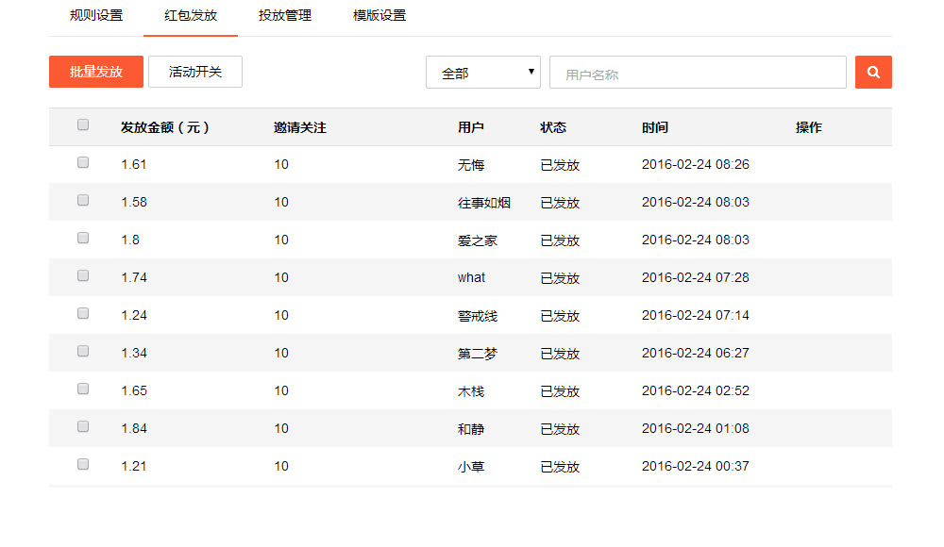Select the checkbox for amount 1.34
This screenshot has width=944, height=547.
tap(83, 351)
